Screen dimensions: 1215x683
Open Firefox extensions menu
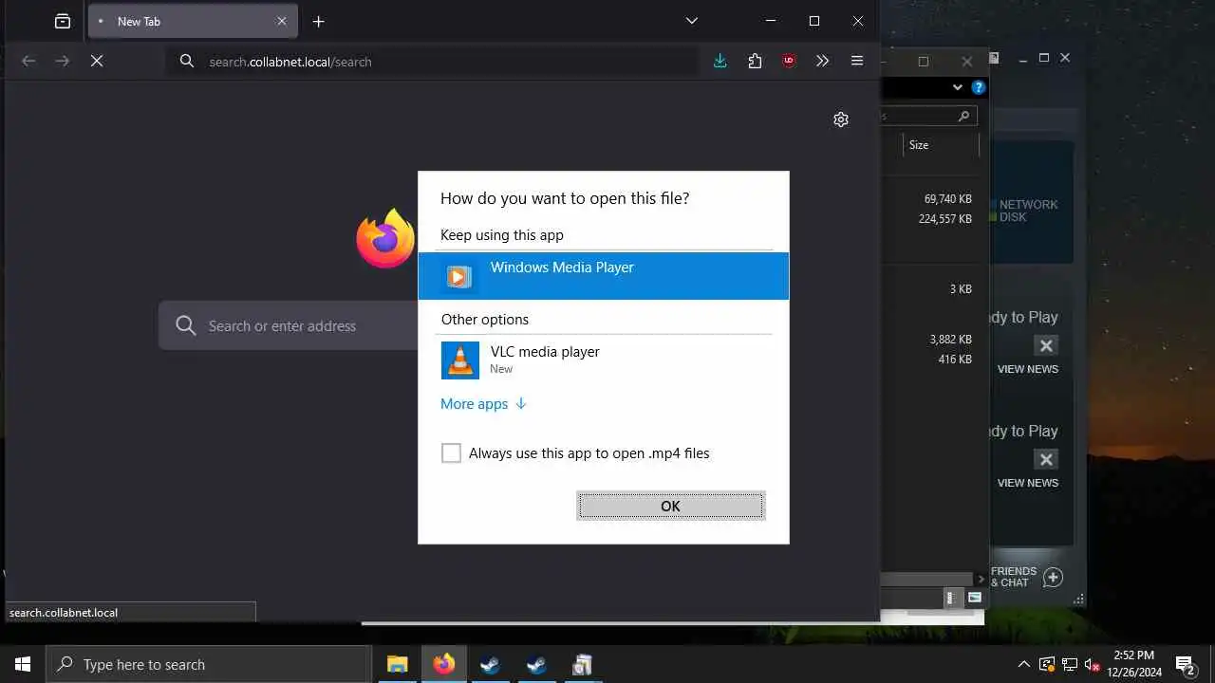[x=755, y=61]
